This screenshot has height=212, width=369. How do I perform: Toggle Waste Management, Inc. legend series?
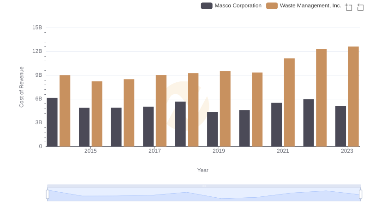click(304, 6)
